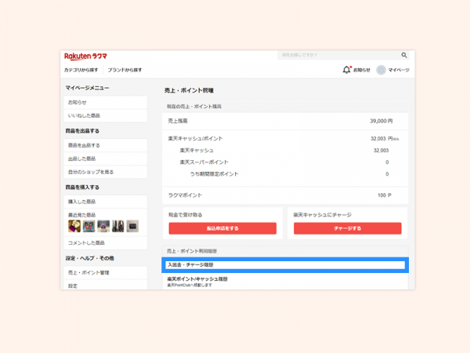Click the ラクマポイント 100 P value
This screenshot has height=353, width=470.
(x=385, y=195)
